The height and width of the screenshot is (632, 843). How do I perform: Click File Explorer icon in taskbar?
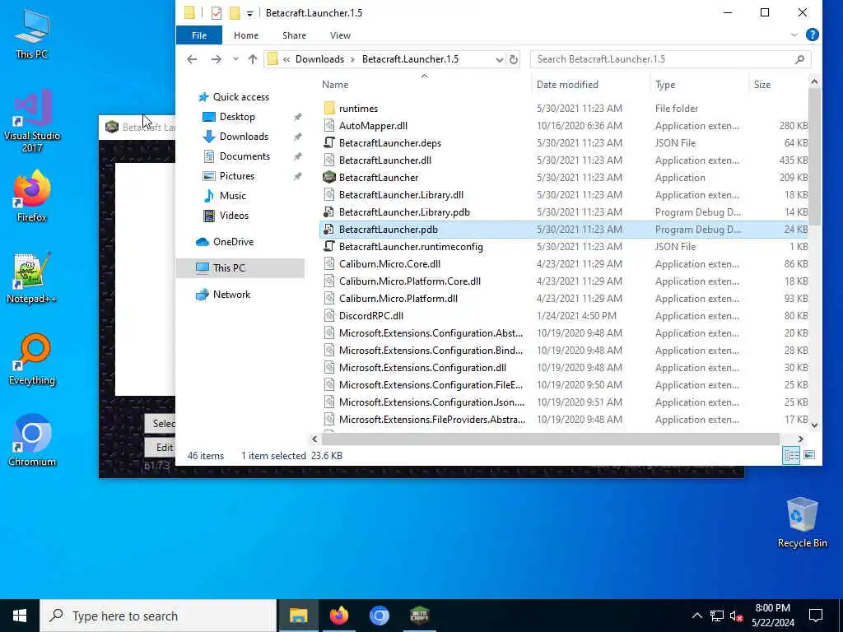tap(298, 616)
